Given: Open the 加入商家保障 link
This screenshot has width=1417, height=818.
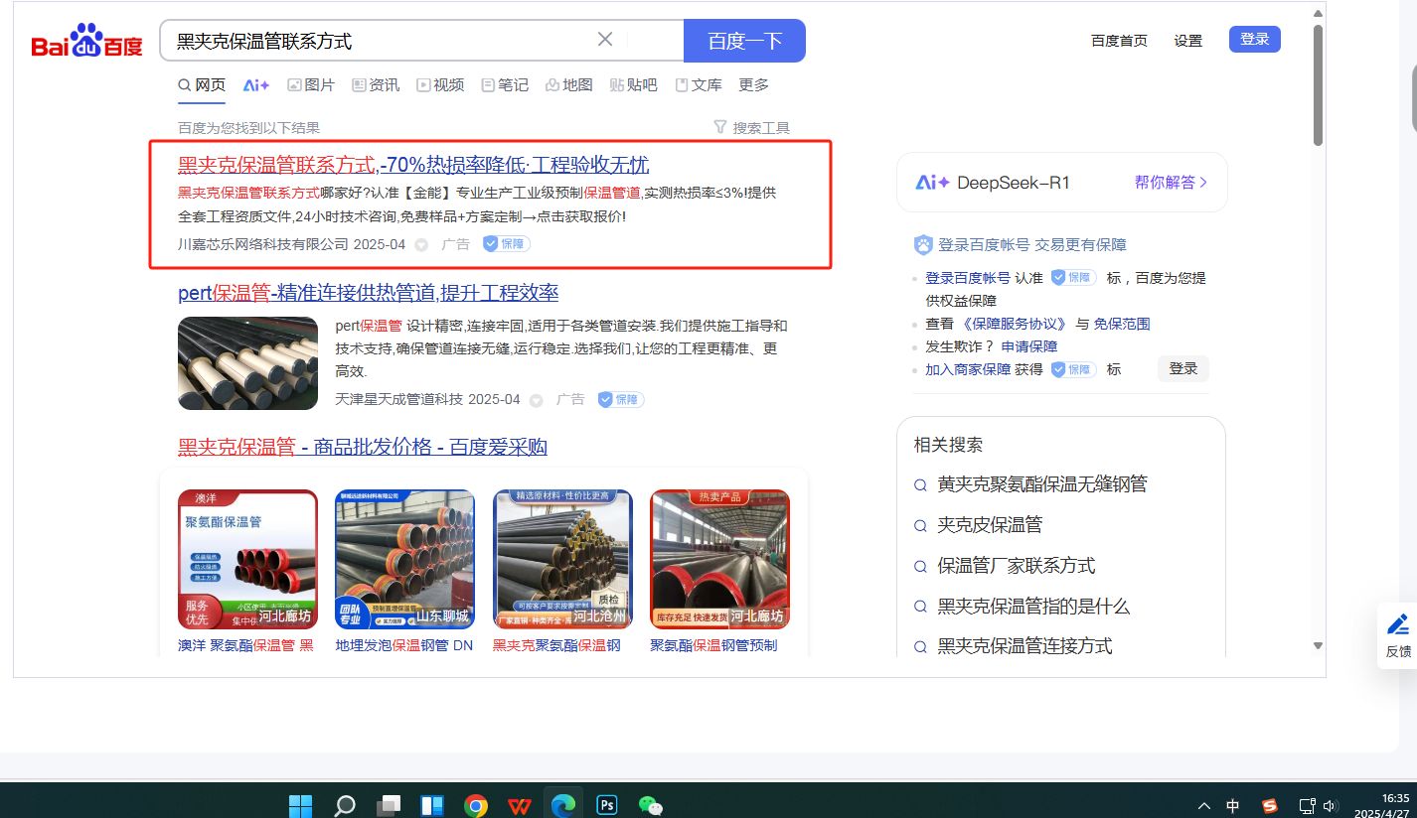Looking at the screenshot, I should pyautogui.click(x=968, y=369).
